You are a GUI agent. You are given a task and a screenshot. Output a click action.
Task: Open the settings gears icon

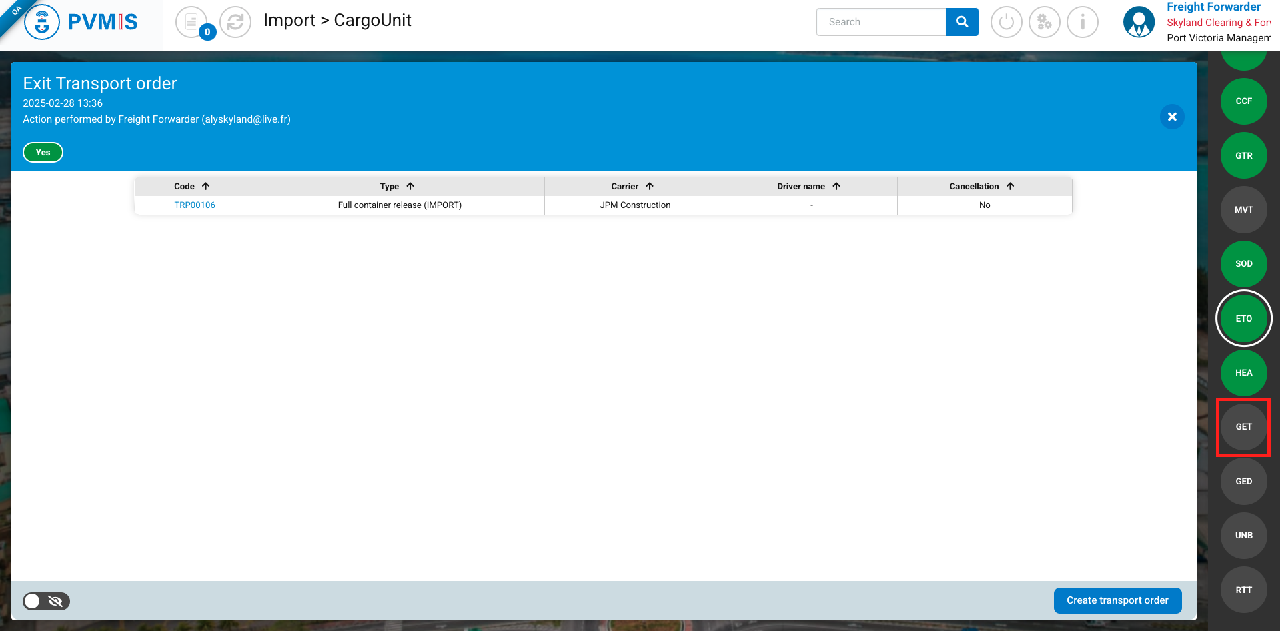(x=1044, y=22)
